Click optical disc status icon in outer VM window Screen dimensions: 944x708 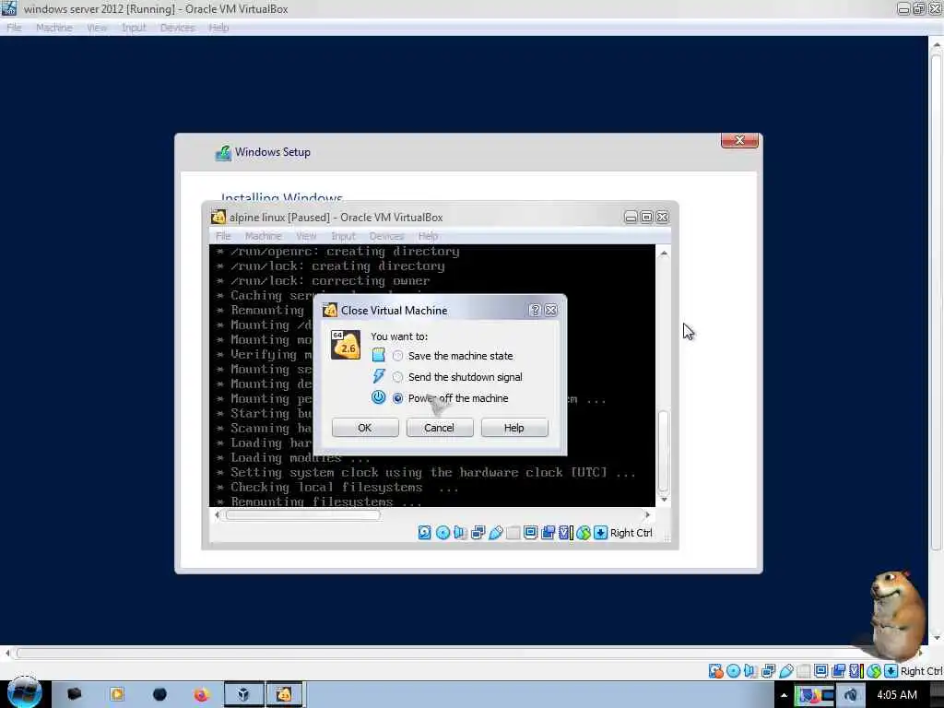tap(733, 671)
